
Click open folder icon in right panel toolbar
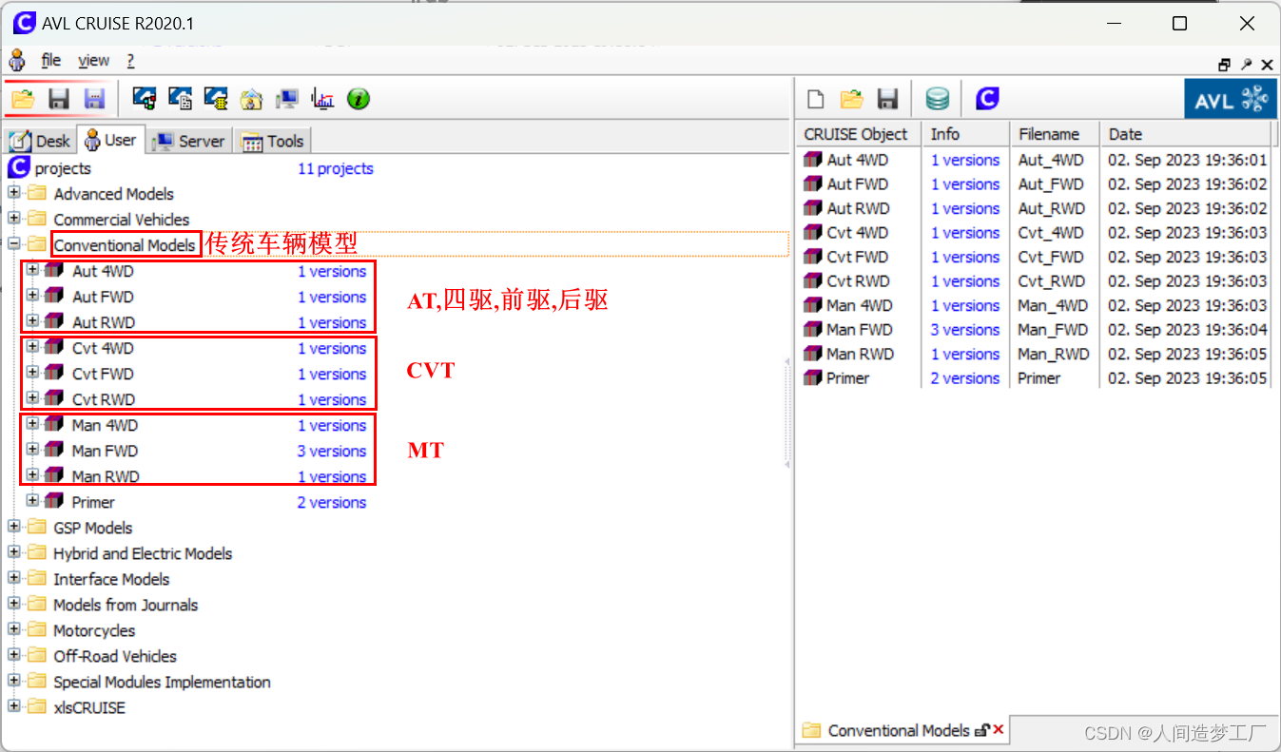tap(851, 99)
